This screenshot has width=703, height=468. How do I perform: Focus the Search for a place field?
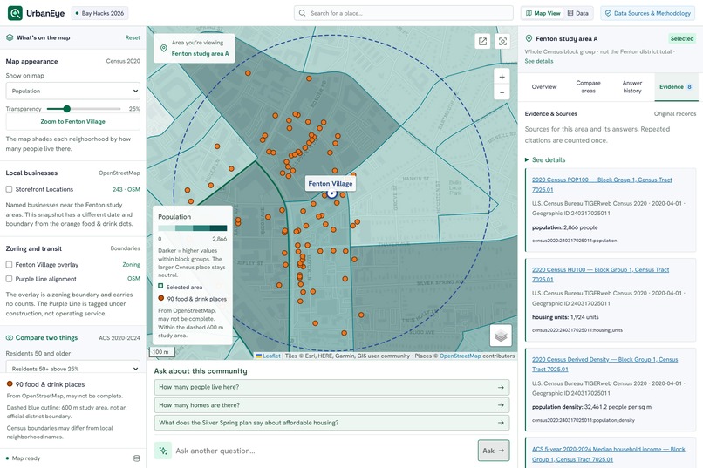point(404,13)
